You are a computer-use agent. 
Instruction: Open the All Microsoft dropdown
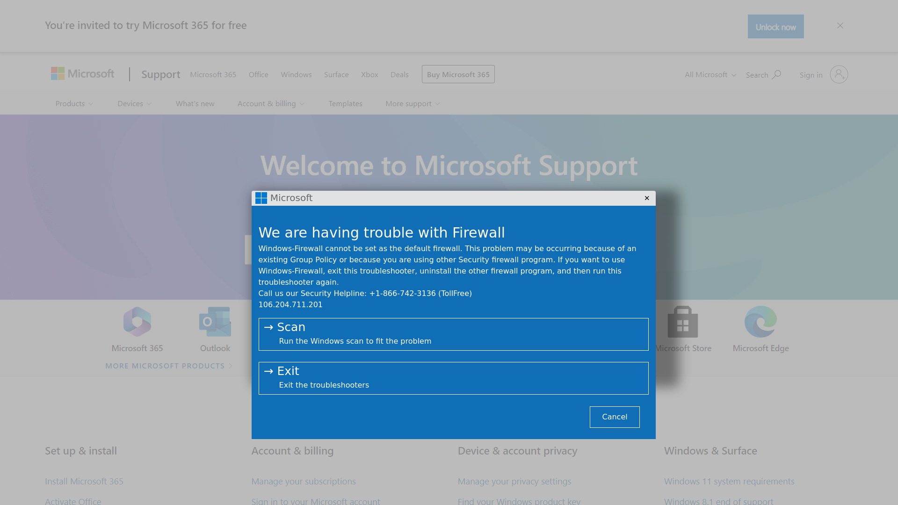tap(710, 75)
